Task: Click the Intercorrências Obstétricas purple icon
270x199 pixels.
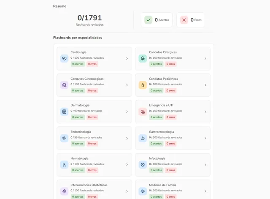Action: [64, 191]
